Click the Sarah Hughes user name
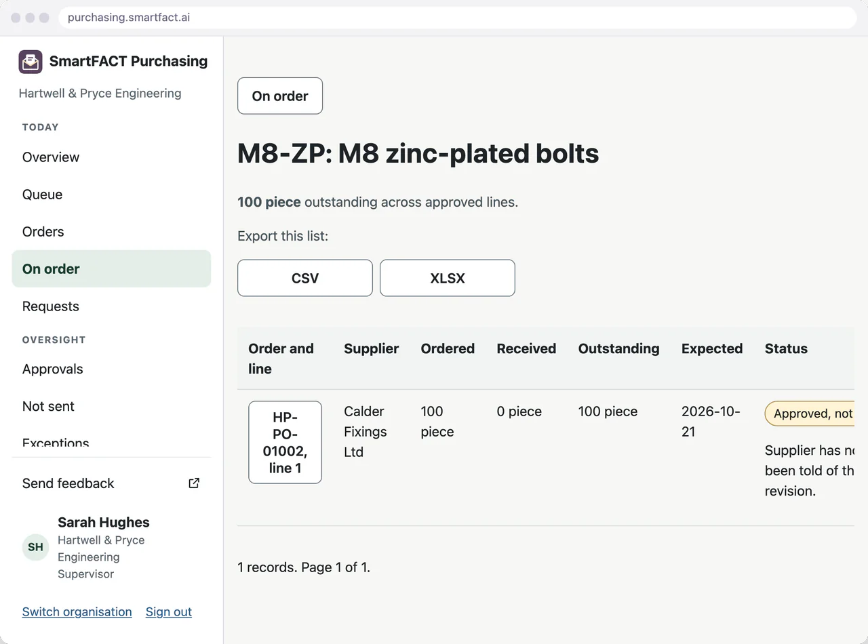Screen dimensions: 868x644 pyautogui.click(x=104, y=523)
